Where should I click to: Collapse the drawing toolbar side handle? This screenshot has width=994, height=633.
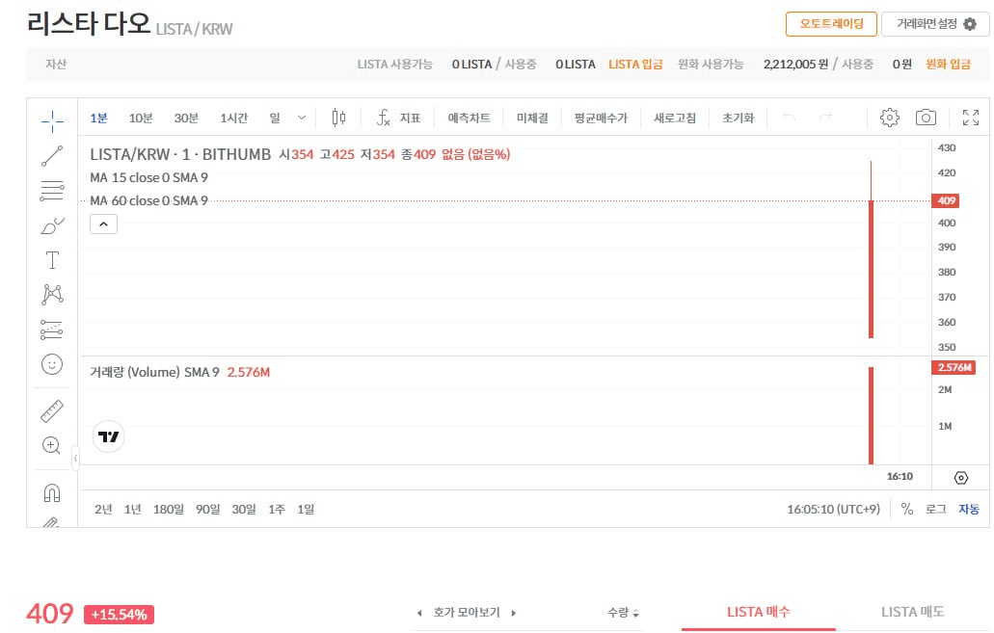75,458
